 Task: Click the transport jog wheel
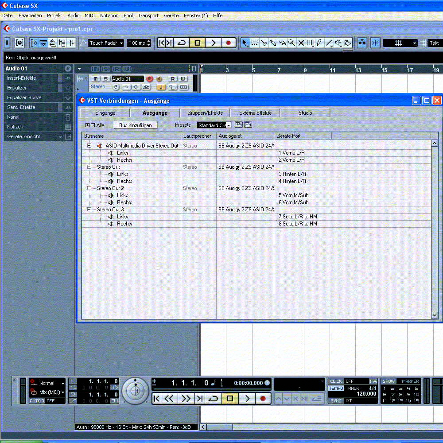coord(135,391)
